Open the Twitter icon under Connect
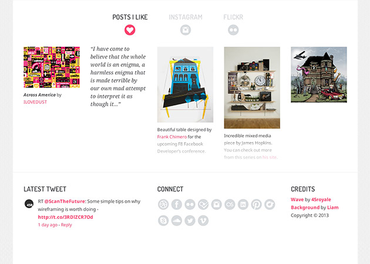 click(x=190, y=221)
